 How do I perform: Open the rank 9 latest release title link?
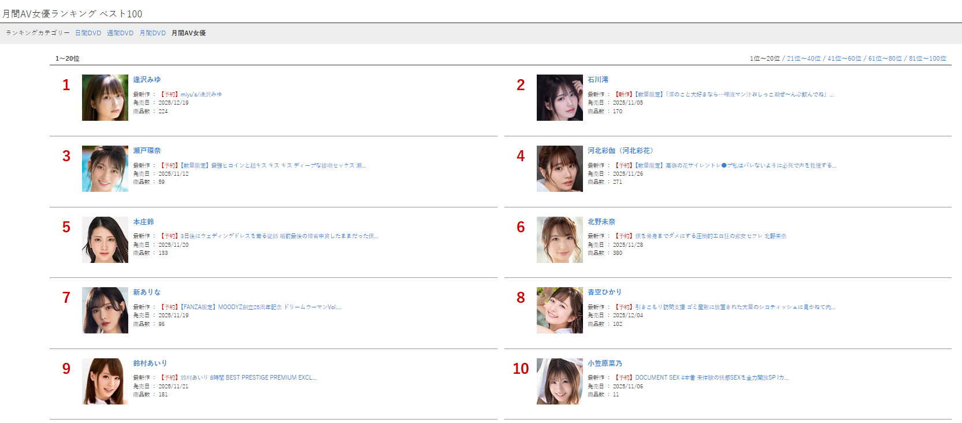(x=248, y=378)
